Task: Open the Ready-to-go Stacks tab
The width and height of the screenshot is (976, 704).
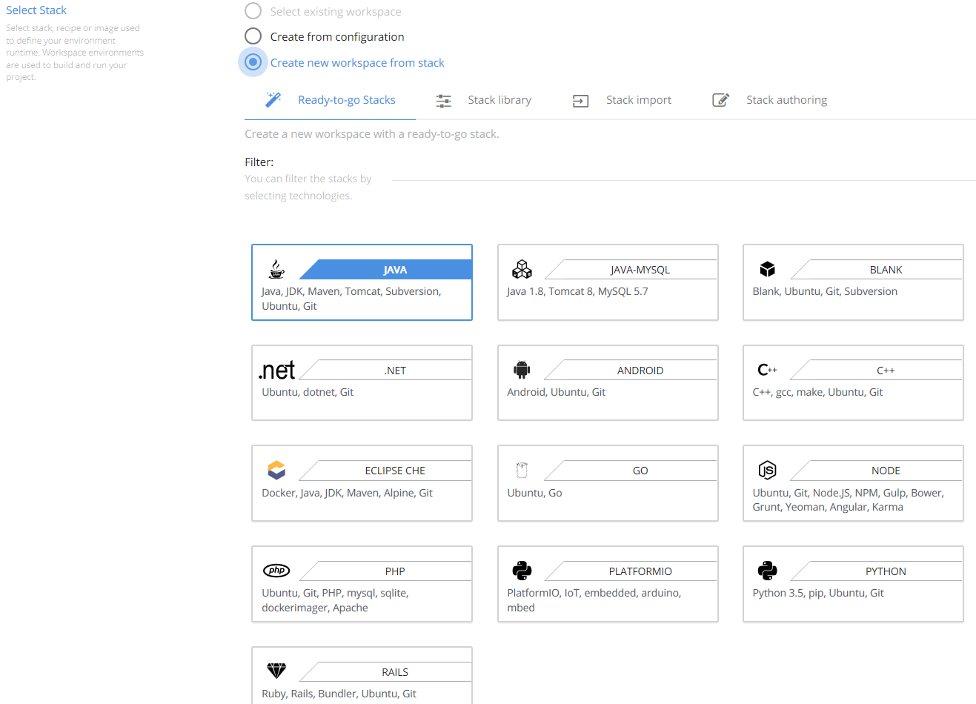Action: (x=331, y=100)
